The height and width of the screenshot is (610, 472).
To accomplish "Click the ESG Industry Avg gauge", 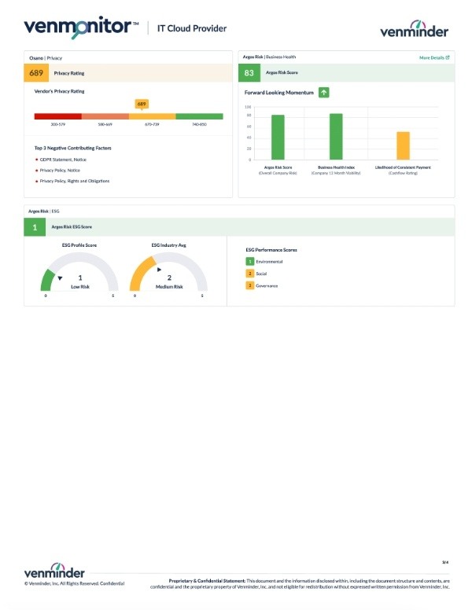I will pos(168,271).
